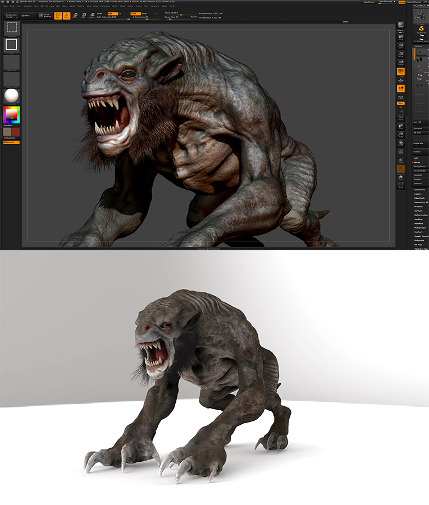
Task: Toggle the orange Ghost icon
Action: click(400, 169)
